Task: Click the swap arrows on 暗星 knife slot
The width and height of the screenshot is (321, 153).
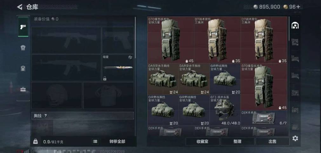Action: 130,57
